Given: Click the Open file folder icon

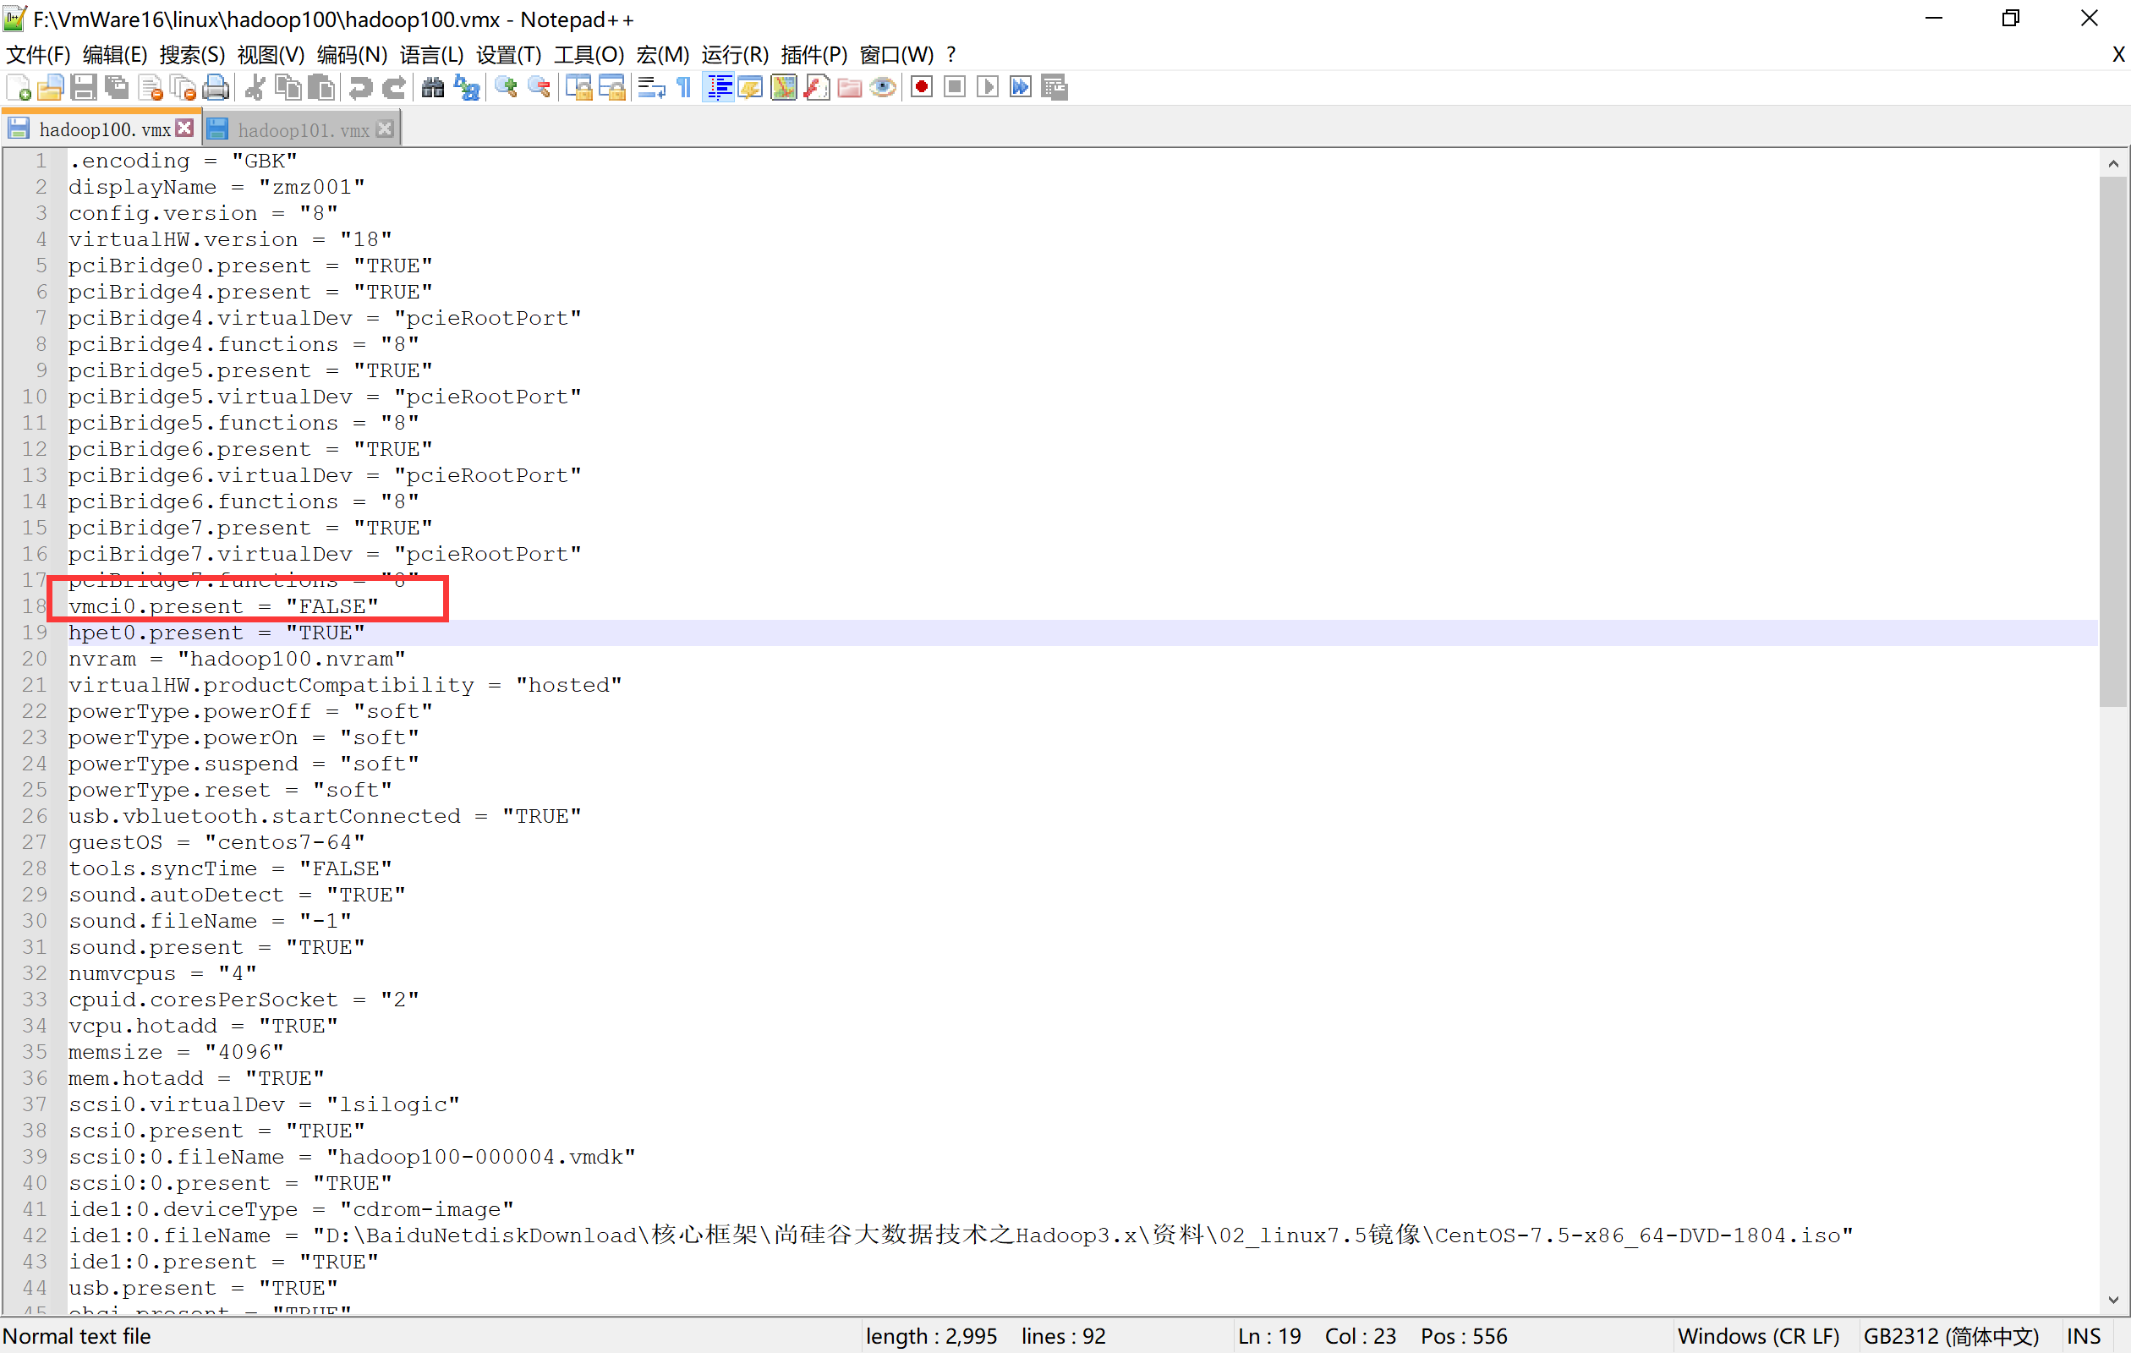Looking at the screenshot, I should (51, 88).
